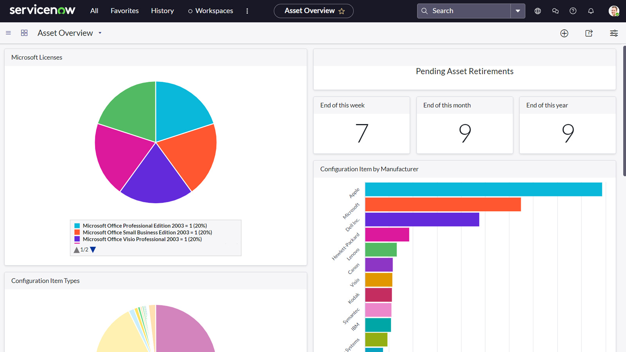Click the Hewlett-Packard bar in manufacturer chart

tap(387, 235)
